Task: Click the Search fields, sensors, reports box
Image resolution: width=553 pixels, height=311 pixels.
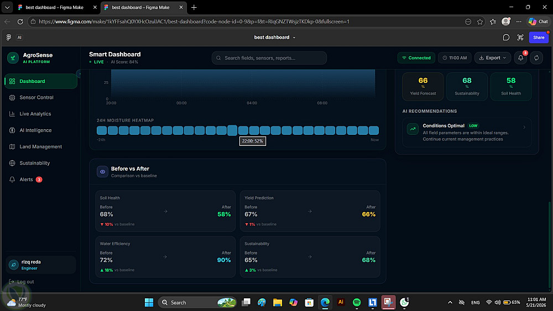Action: pyautogui.click(x=269, y=58)
